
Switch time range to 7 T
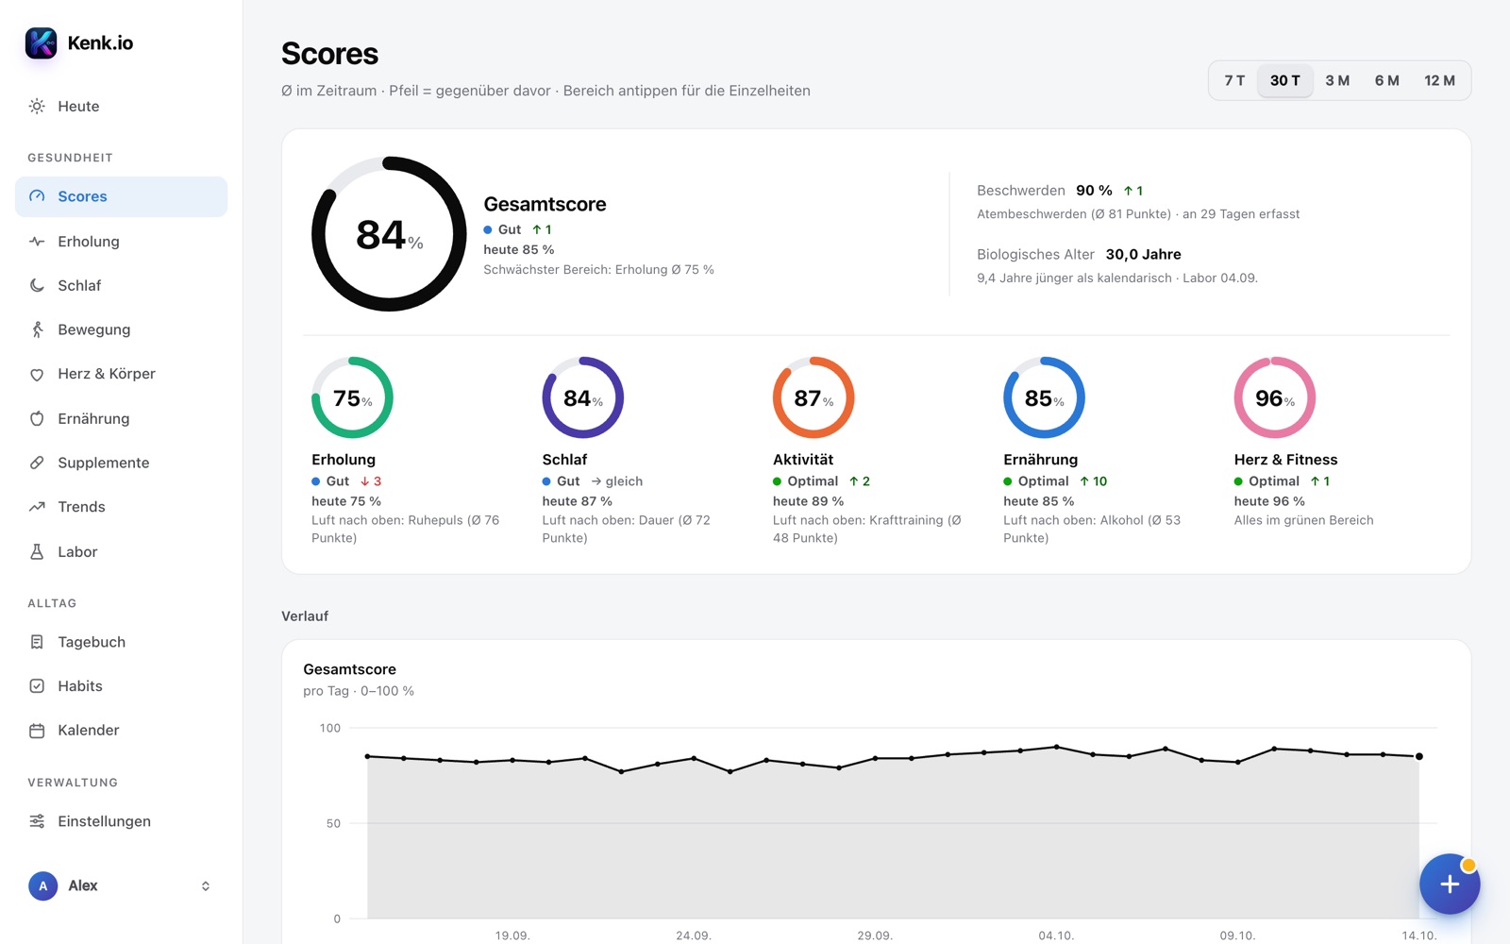[x=1234, y=80]
